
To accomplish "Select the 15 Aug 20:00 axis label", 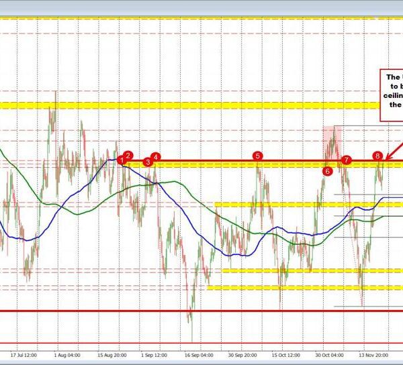I will point(111,355).
